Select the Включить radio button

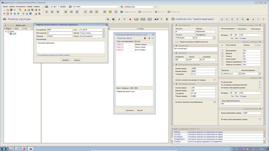tap(252, 29)
